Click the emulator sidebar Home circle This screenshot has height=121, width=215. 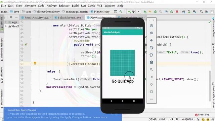pos(152,84)
